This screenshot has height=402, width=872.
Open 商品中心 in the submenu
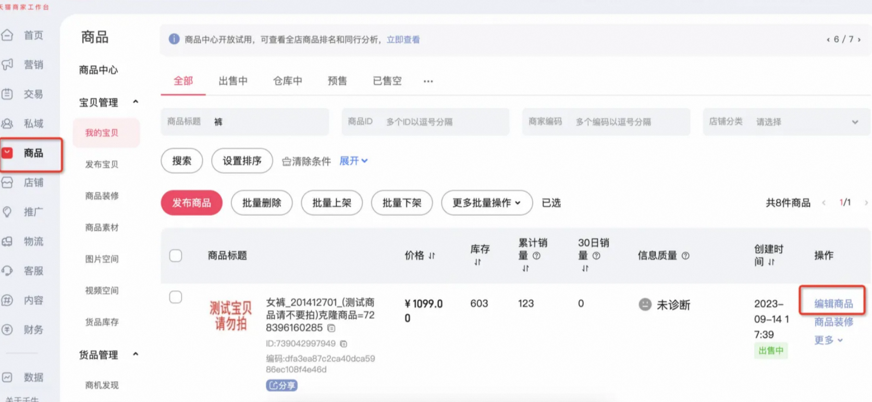[x=99, y=70]
